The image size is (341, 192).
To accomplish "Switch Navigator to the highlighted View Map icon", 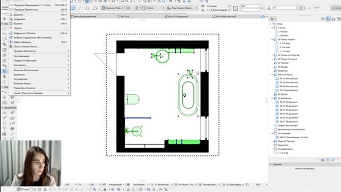I will [x=328, y=19].
